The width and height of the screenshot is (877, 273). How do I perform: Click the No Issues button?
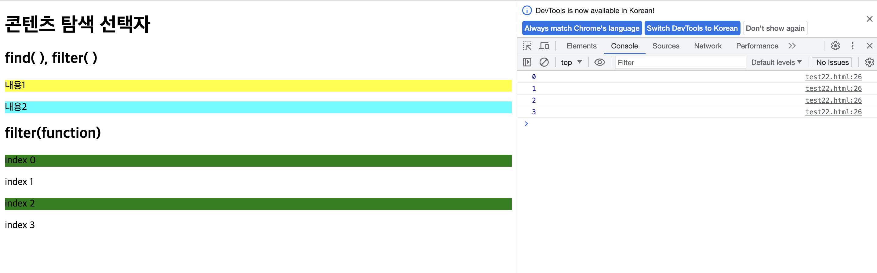pos(832,62)
